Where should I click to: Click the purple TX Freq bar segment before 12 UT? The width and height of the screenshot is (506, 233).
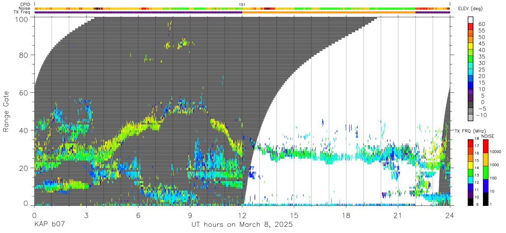pos(138,12)
